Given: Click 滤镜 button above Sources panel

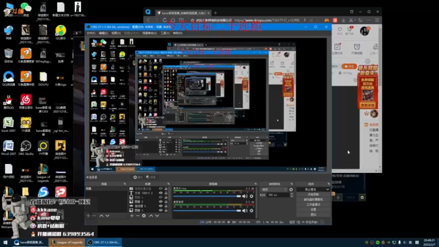Looking at the screenshot, I should tap(151, 177).
